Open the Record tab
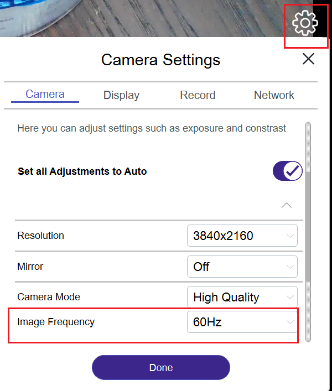The image size is (332, 391). click(198, 95)
